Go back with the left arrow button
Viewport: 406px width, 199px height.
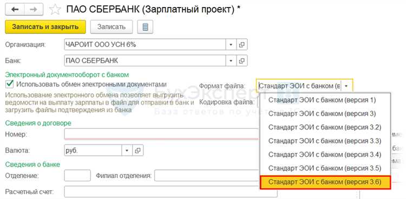tap(15, 10)
